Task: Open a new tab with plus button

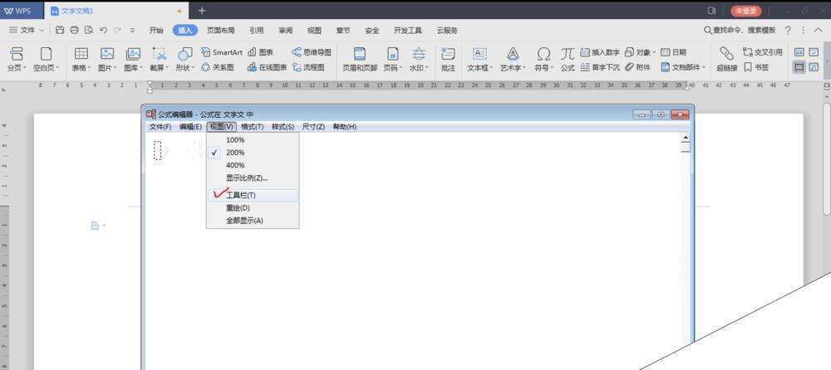Action: pyautogui.click(x=201, y=11)
